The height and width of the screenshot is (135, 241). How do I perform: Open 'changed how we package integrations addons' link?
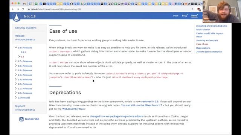[116, 116]
